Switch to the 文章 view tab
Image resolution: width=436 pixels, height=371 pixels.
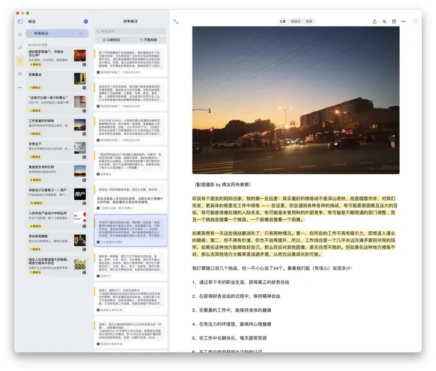[x=283, y=21]
